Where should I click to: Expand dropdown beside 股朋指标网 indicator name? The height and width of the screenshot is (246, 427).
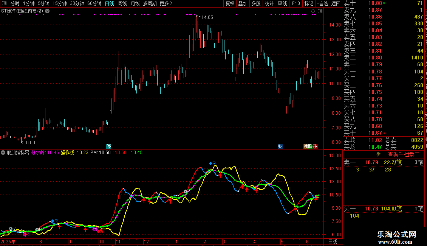[x=3, y=153]
